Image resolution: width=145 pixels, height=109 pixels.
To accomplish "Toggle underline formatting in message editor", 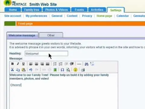I will 23,64.
